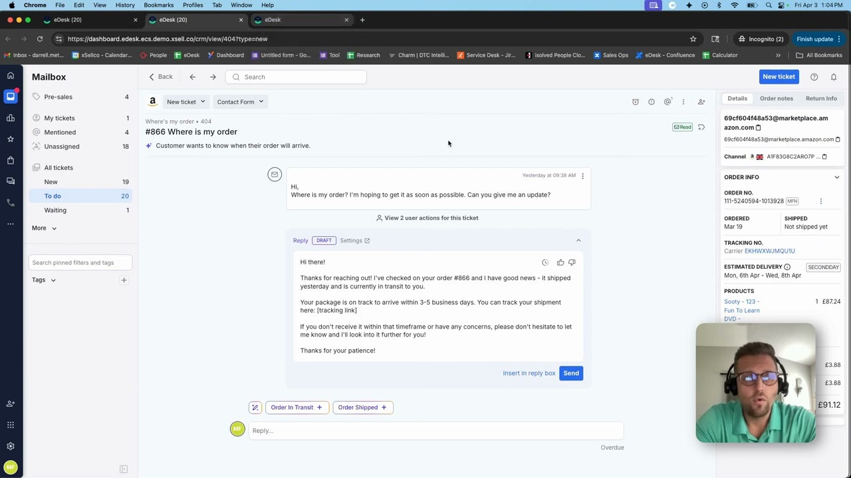This screenshot has width=851, height=478.
Task: Open the message three-dot menu
Action: (x=582, y=176)
